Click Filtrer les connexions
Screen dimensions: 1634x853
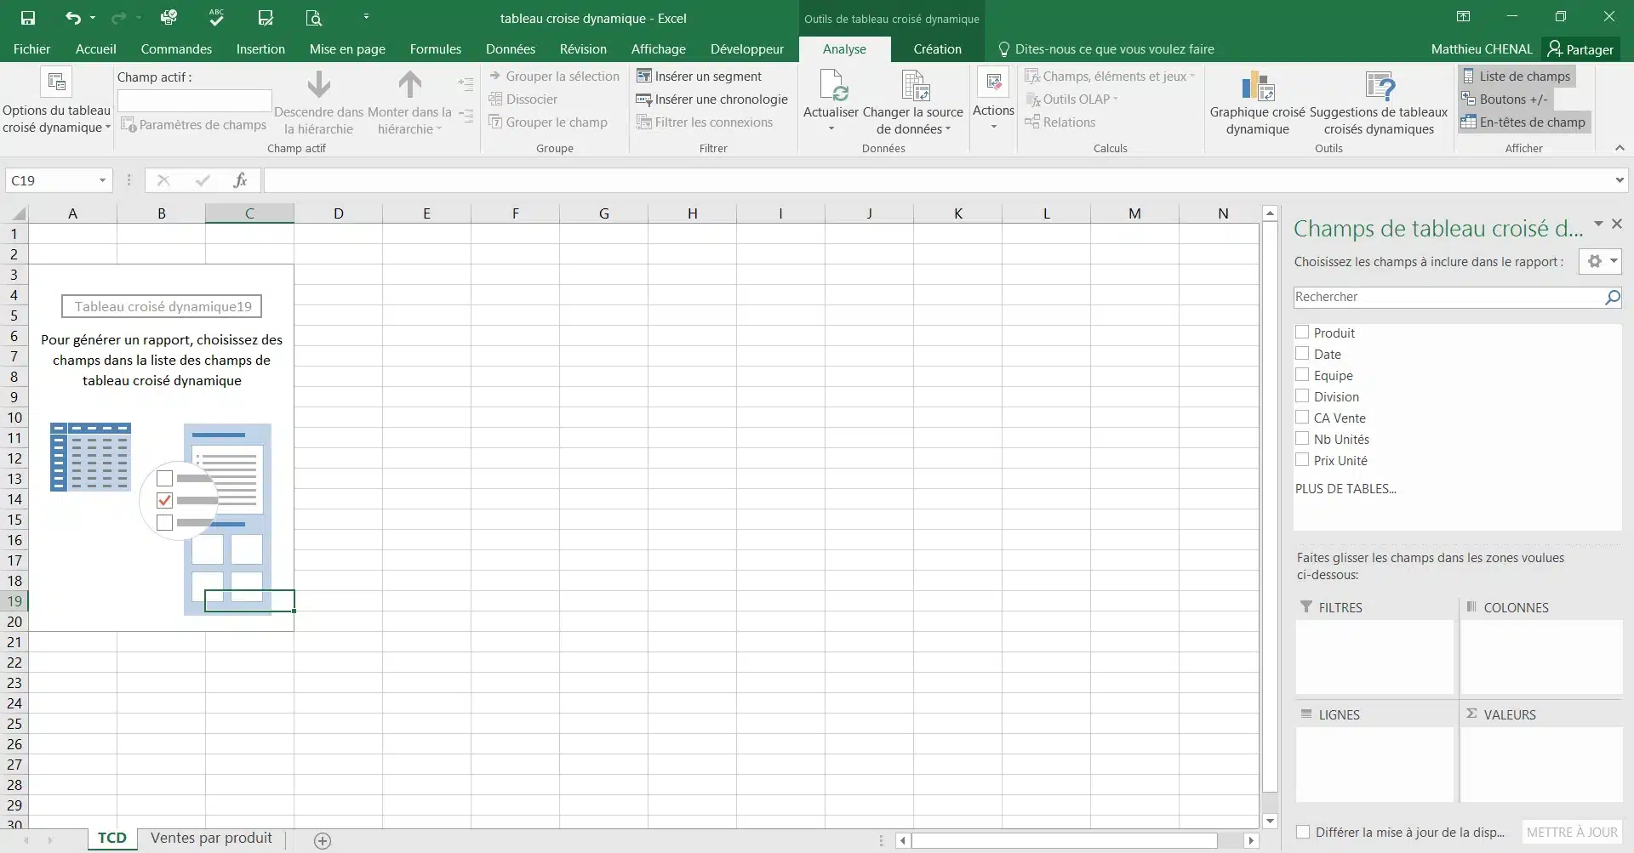pyautogui.click(x=705, y=122)
